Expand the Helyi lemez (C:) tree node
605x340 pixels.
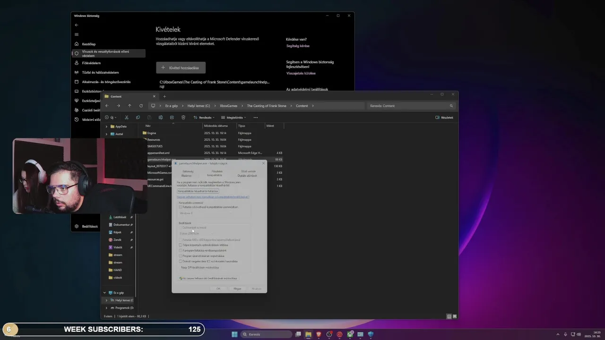pyautogui.click(x=106, y=300)
